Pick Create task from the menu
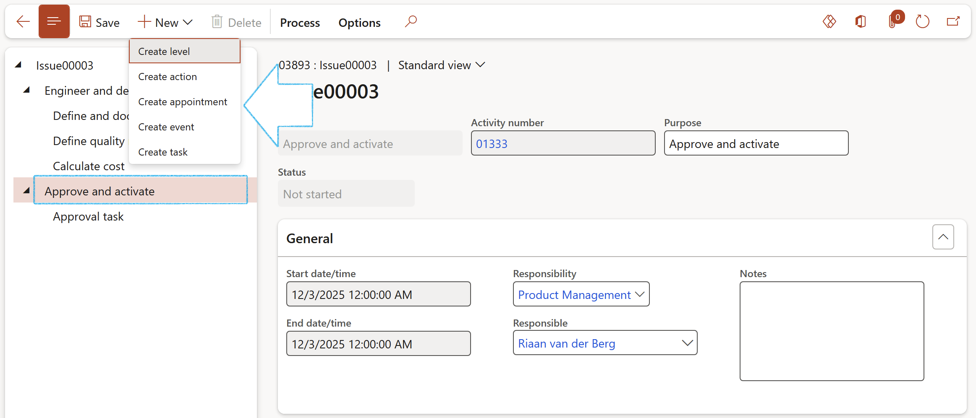 point(163,152)
